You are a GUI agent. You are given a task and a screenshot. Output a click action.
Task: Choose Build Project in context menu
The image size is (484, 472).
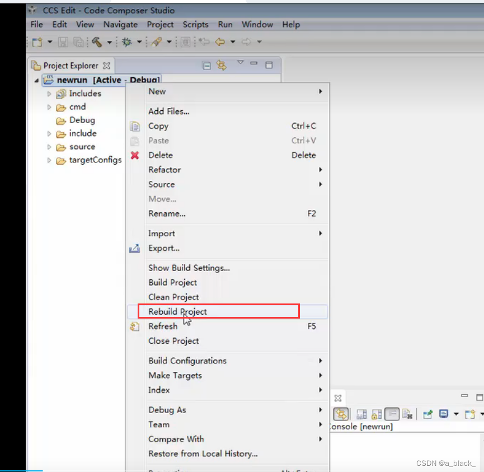pyautogui.click(x=227, y=283)
